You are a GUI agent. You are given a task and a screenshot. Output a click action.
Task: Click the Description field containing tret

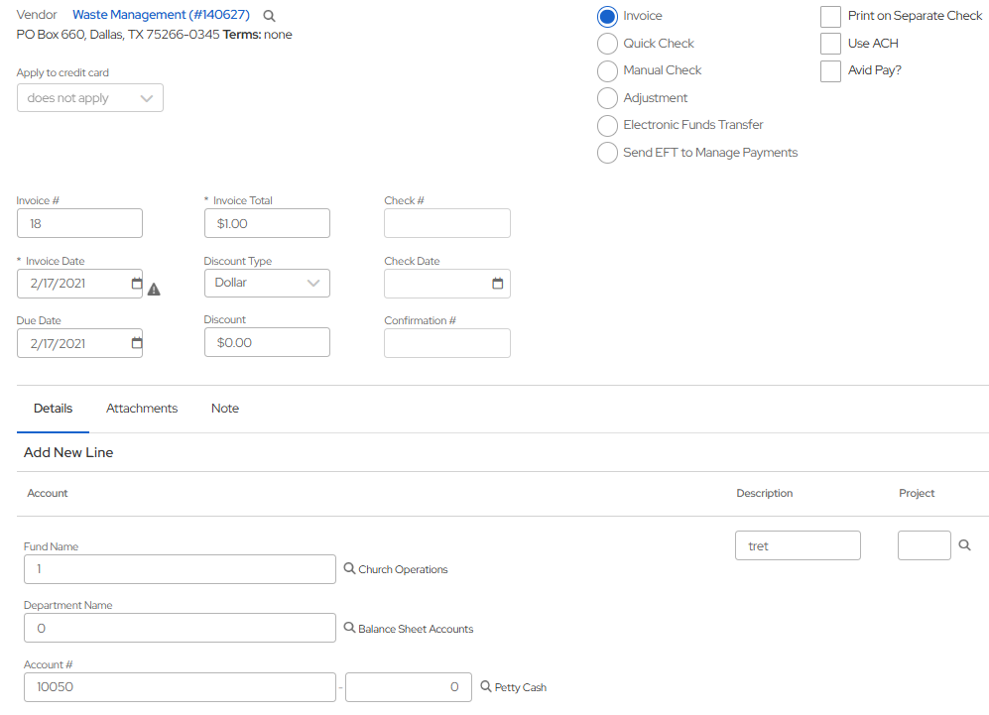tap(798, 546)
